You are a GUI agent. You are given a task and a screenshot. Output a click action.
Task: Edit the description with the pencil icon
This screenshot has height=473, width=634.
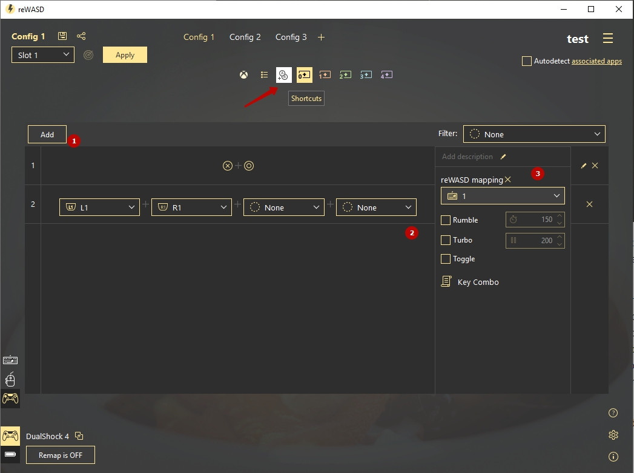(x=503, y=157)
